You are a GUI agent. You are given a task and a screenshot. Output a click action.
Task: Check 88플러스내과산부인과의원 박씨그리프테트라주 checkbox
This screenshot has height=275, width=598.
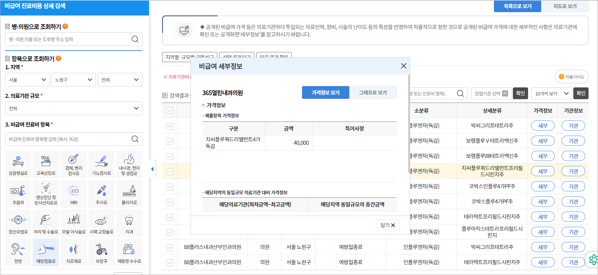tap(170, 247)
